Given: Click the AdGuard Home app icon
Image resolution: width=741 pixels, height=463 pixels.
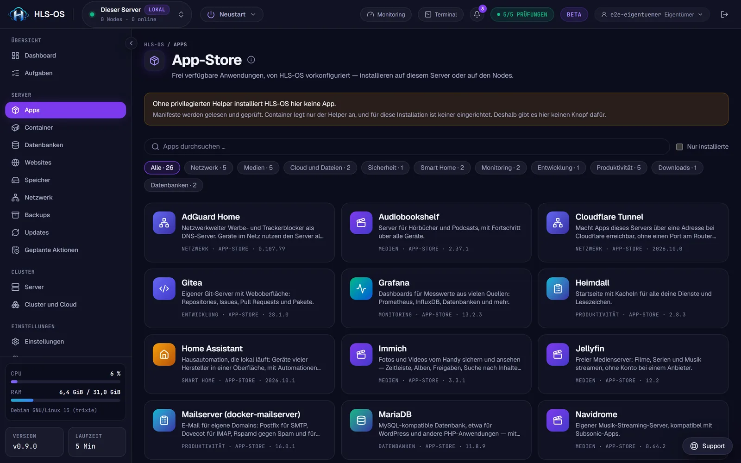Looking at the screenshot, I should coord(164,223).
